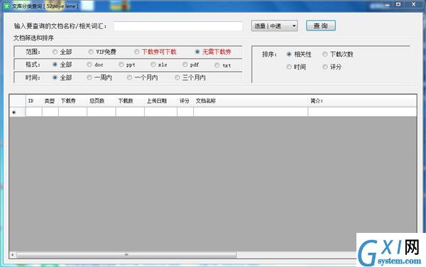Click the 文档名称 column header
This screenshot has height=267, width=426.
pyautogui.click(x=251, y=101)
